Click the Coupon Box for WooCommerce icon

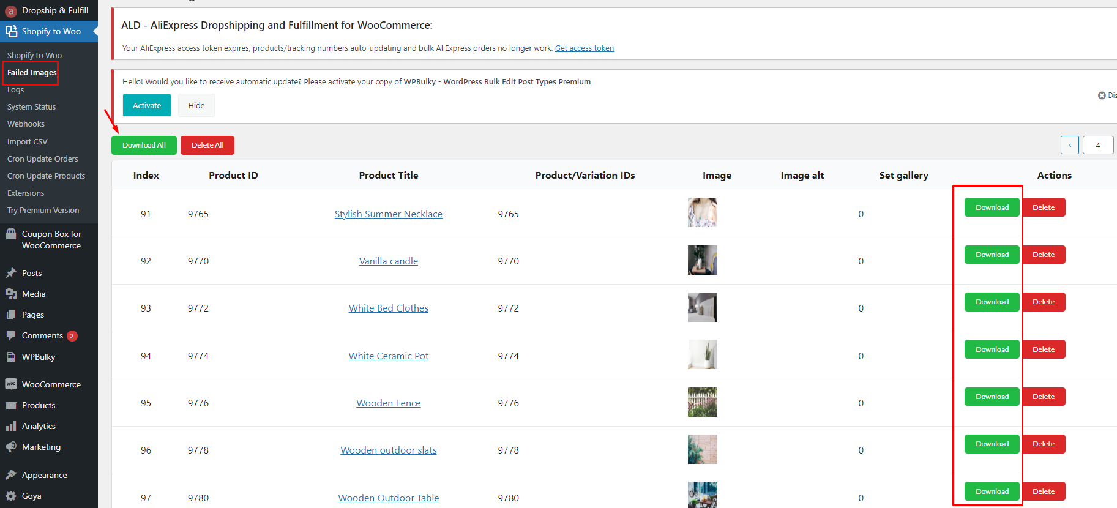click(x=11, y=234)
